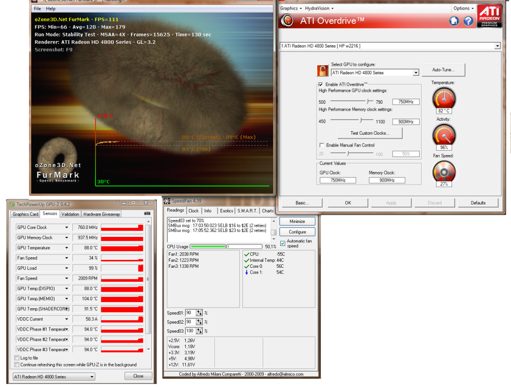The image size is (511, 387).
Task: Click the Defaults button
Action: (x=478, y=203)
